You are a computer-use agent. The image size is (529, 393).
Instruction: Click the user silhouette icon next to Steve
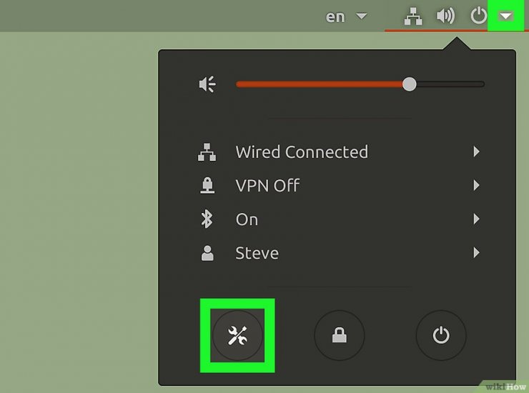[x=207, y=253]
